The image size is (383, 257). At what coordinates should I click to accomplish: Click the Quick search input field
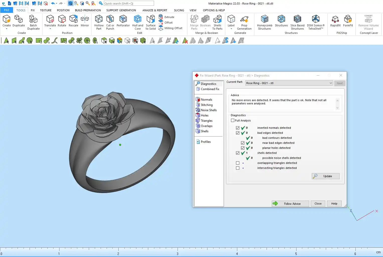(x=129, y=4)
